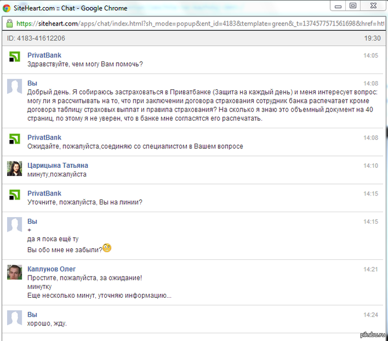Click user avatar beside 'хорошо, жду.' message
Viewport: 388px width, 341px height.
point(14,318)
